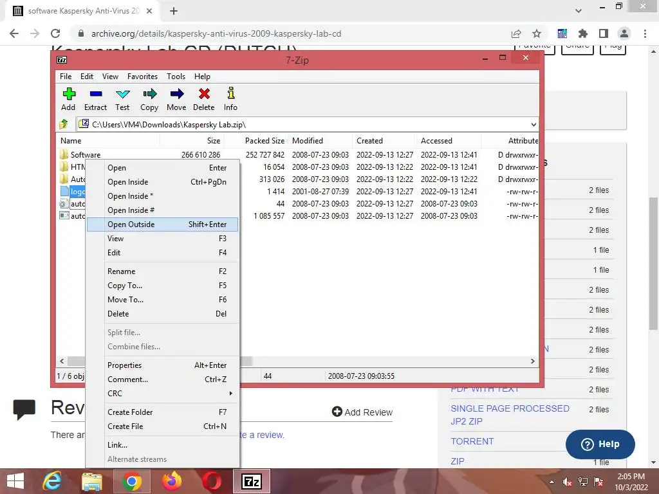This screenshot has height=494, width=659.
Task: Select Properties in the context menu
Action: (163, 365)
